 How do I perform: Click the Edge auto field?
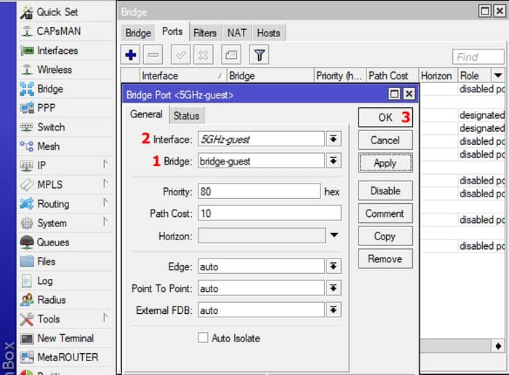[261, 267]
